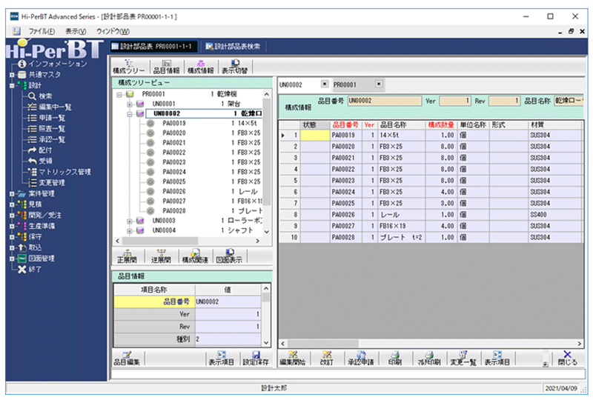Expand the 図面管理 sidebar node
The height and width of the screenshot is (400, 593).
(12, 259)
